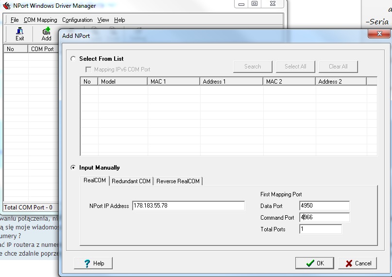Click the No column header in main window
Screen dimensions: 392x277
pos(16,49)
